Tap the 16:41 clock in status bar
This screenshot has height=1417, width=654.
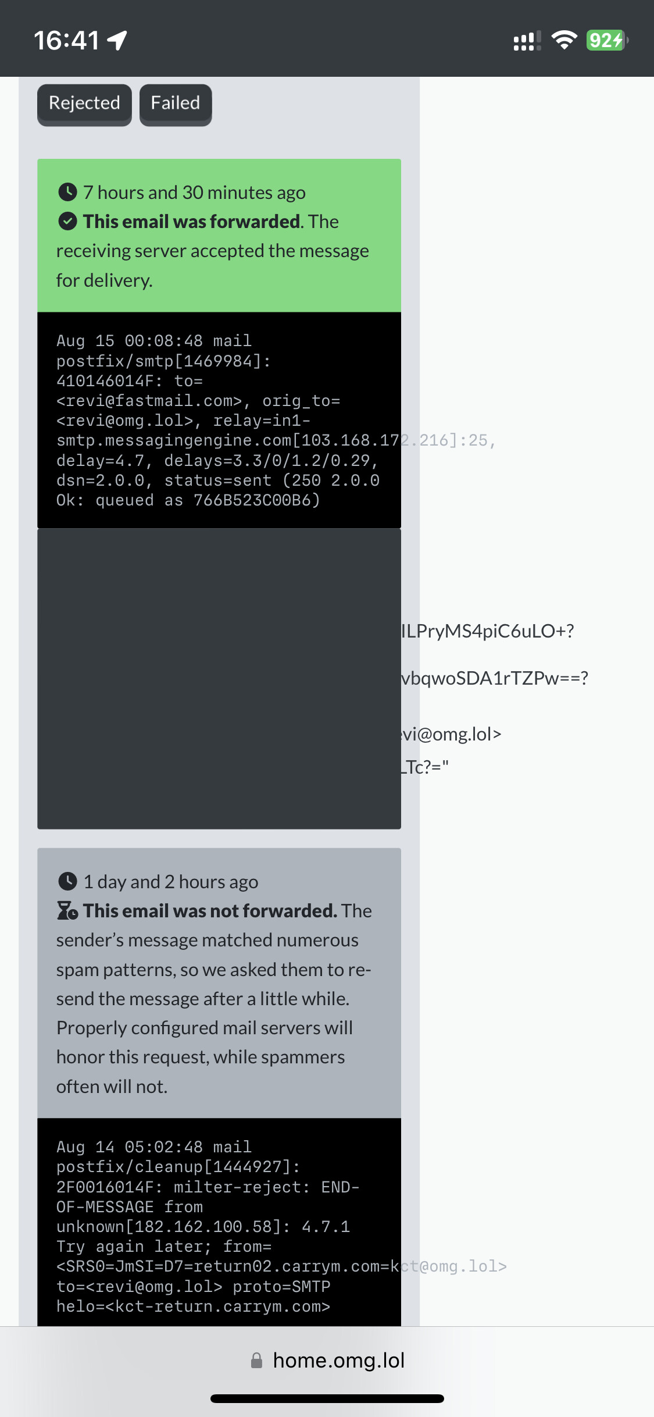[x=67, y=41]
